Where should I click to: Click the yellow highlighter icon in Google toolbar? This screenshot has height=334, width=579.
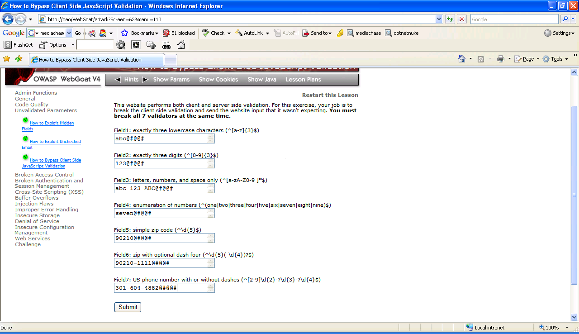pyautogui.click(x=340, y=33)
